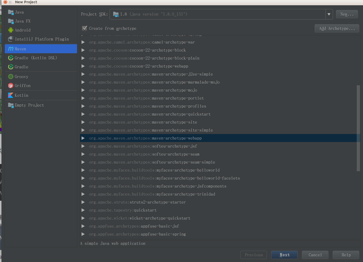Click the SDK folder icon in combo box
This screenshot has height=262, width=363.
tap(116, 14)
